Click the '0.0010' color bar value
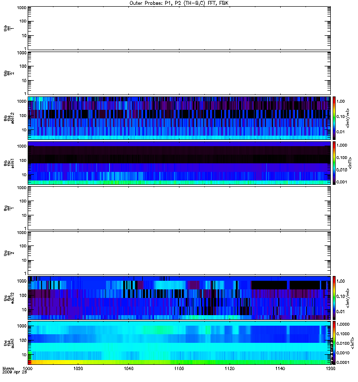Image resolution: width=358 pixels, height=382 pixels. [343, 353]
